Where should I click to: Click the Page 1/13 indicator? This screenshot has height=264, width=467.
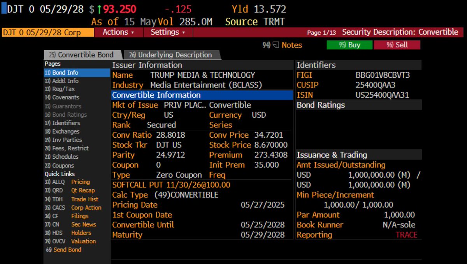321,33
